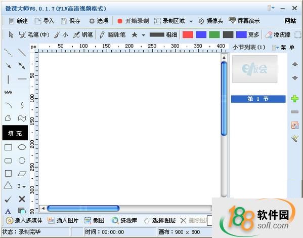Image resolution: width=303 pixels, height=238 pixels.
Task: Select 第 1 节 section item
Action: click(x=258, y=99)
